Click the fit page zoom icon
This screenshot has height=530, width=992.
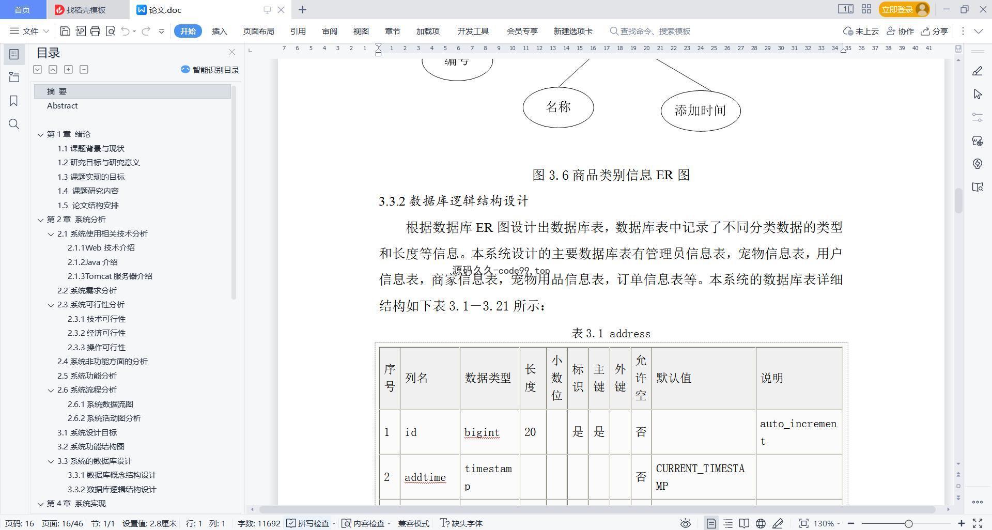pyautogui.click(x=803, y=523)
